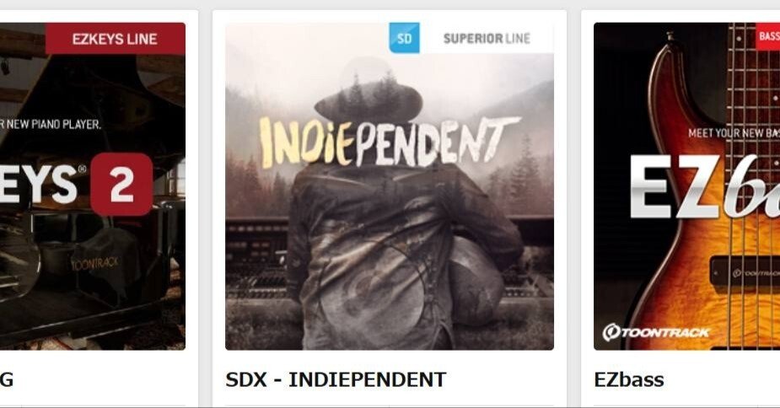Open the SDX - INDIEPENDENT product title
Image resolution: width=780 pixels, height=408 pixels.
point(336,379)
